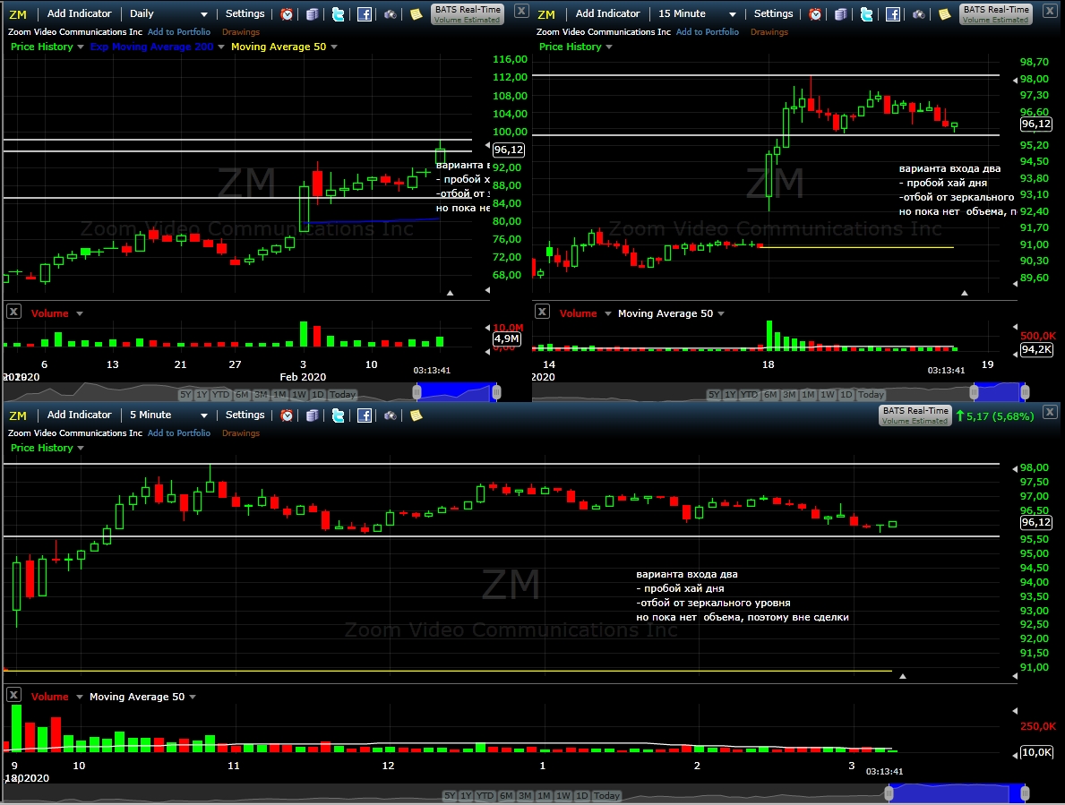This screenshot has height=805, width=1065.
Task: Select 5Y range in 5 Minute chart
Action: (x=450, y=795)
